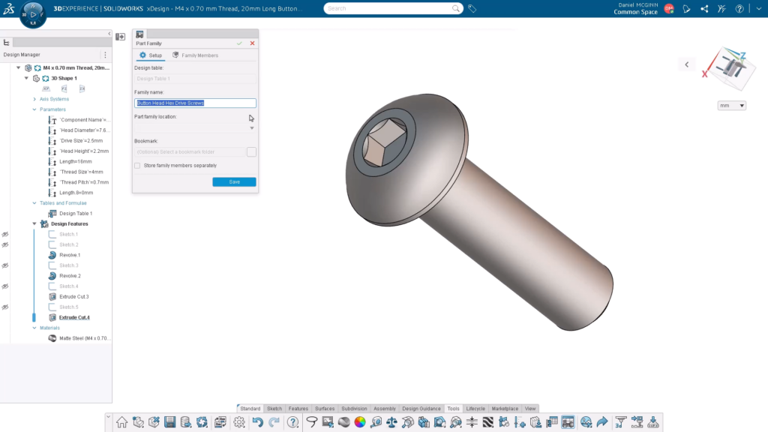Click the Save floppy disk icon

coord(170,421)
